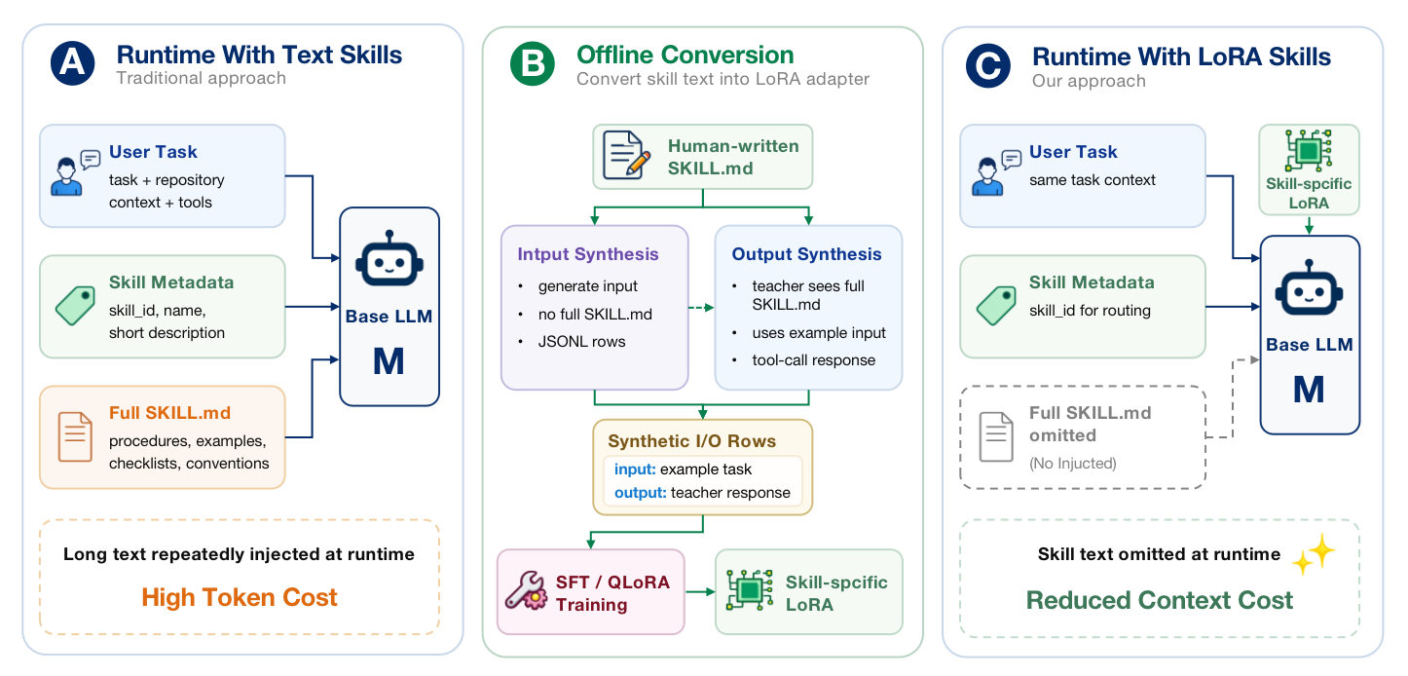Click the wrench and gear training icon
This screenshot has width=1408, height=676.
[x=527, y=589]
